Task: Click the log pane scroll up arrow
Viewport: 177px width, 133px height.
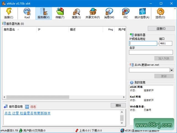Action: click(x=122, y=112)
